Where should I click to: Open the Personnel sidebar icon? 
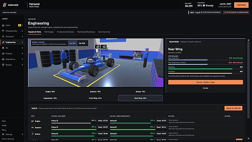(x=3, y=36)
